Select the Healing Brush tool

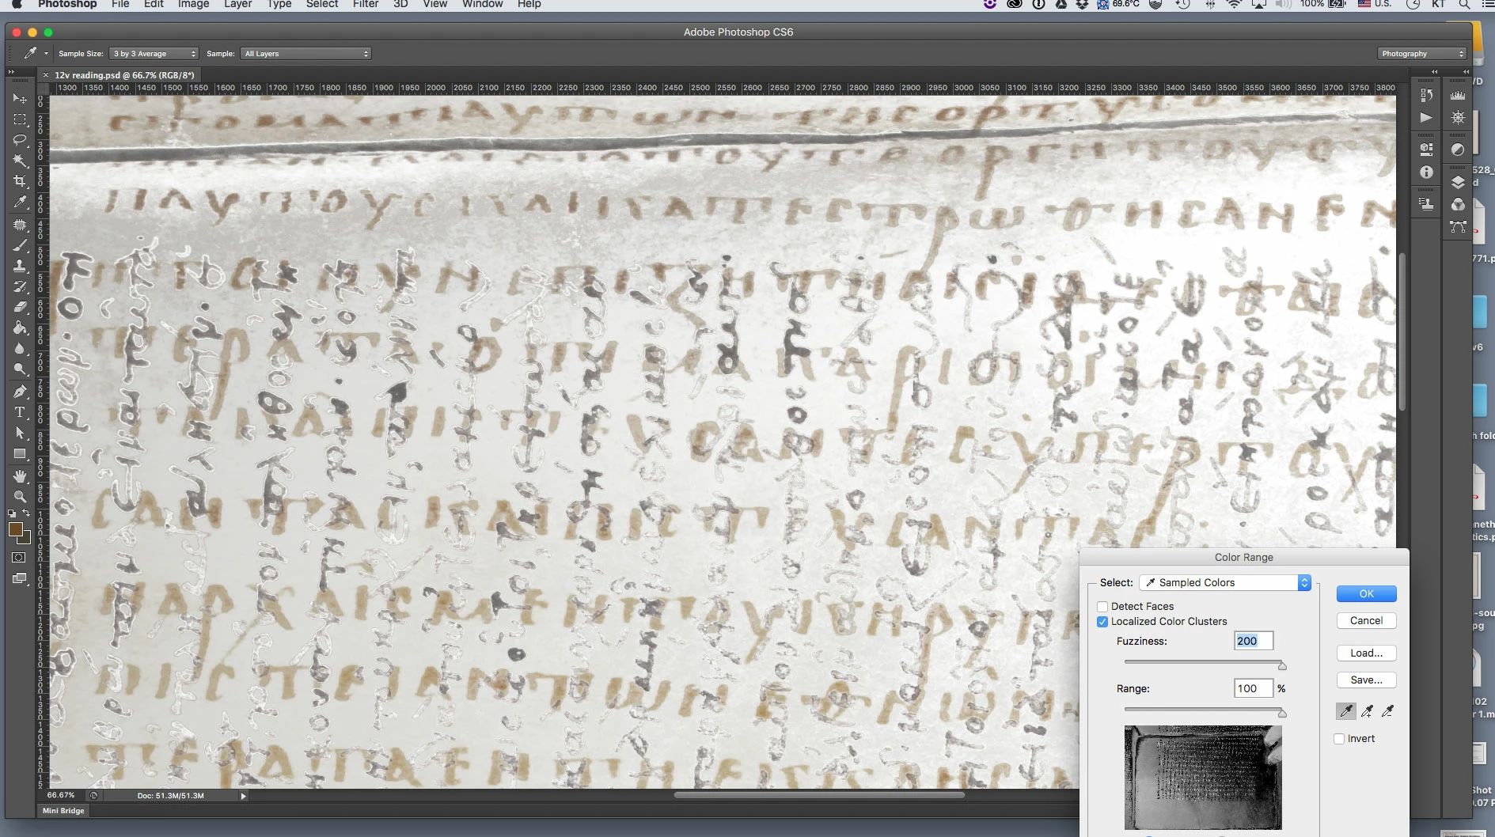[20, 225]
